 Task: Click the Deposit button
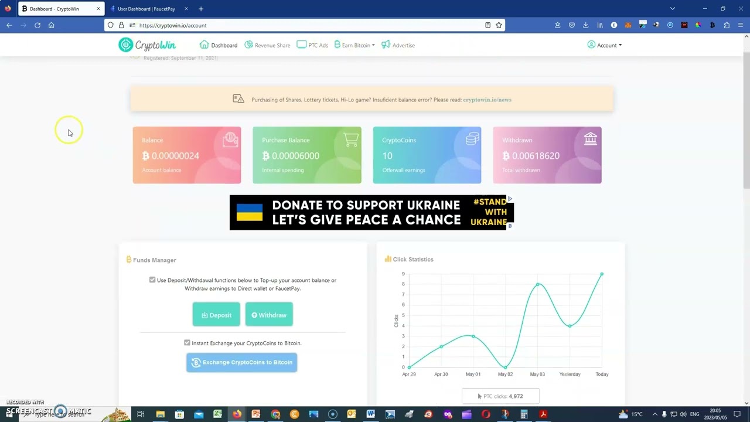pyautogui.click(x=216, y=315)
